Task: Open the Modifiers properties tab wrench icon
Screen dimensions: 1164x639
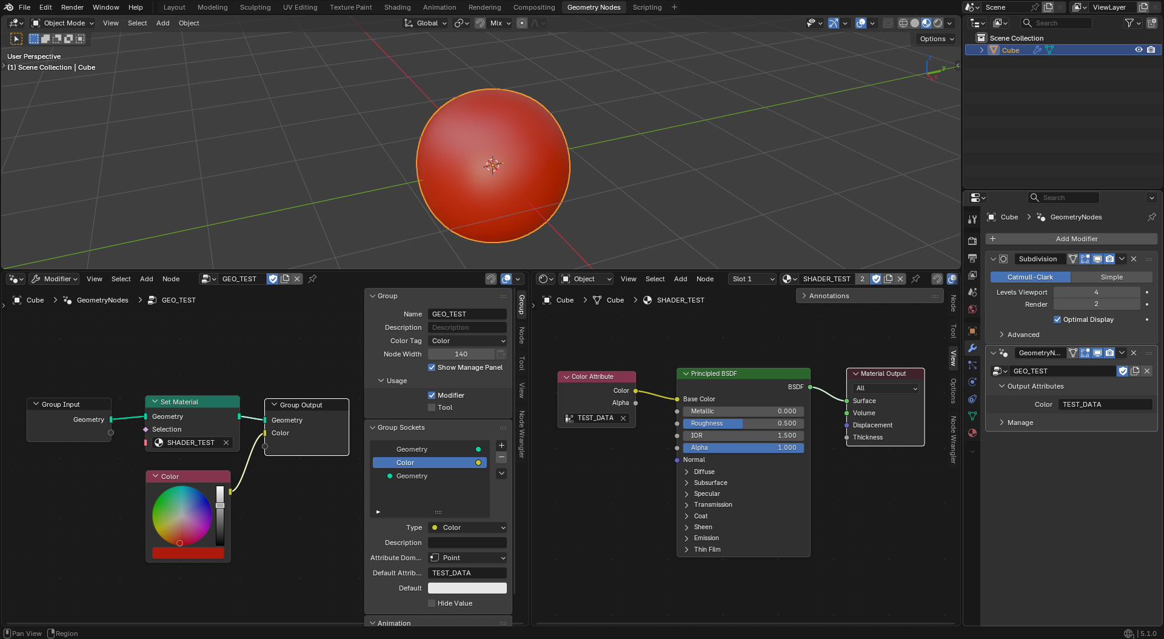Action: click(x=972, y=348)
